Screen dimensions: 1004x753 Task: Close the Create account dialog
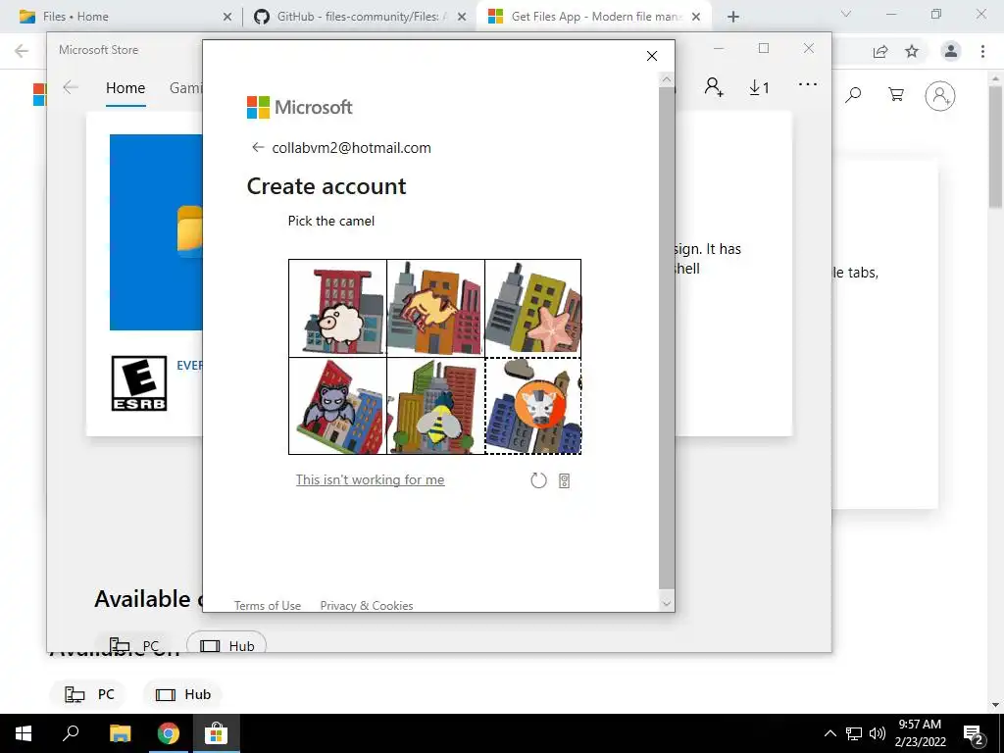pyautogui.click(x=652, y=56)
